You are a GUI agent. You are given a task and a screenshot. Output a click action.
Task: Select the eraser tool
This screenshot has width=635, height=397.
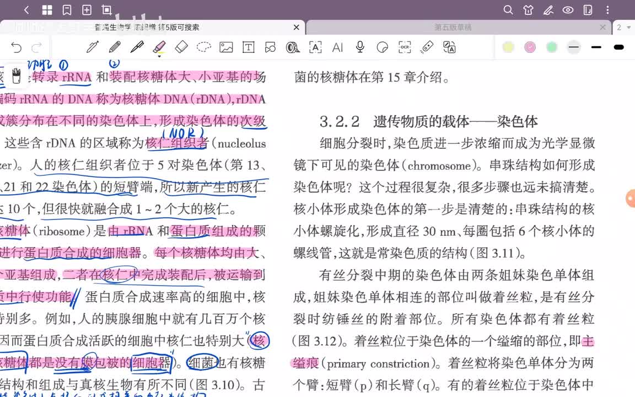tap(181, 47)
